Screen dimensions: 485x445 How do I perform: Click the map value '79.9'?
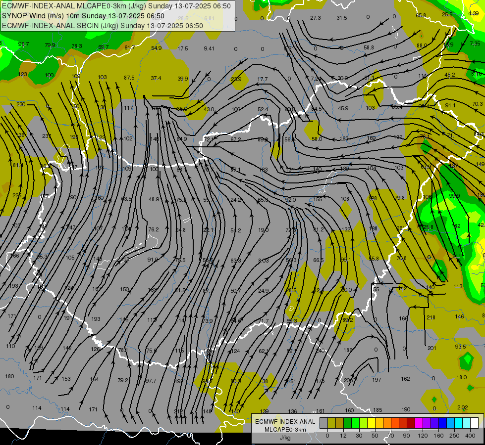point(50,45)
